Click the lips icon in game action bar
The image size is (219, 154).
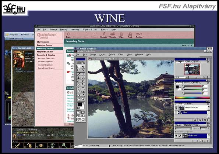(x=41, y=146)
